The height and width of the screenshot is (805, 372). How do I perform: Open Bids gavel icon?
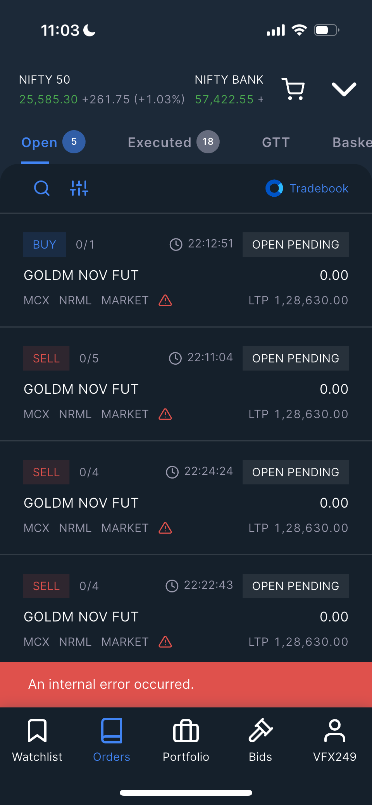[x=260, y=731]
